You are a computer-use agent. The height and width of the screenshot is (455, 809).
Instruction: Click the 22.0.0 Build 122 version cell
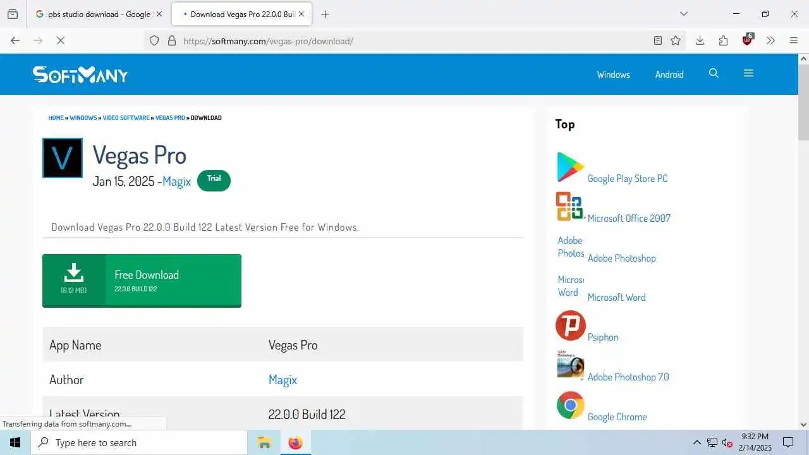coord(307,415)
